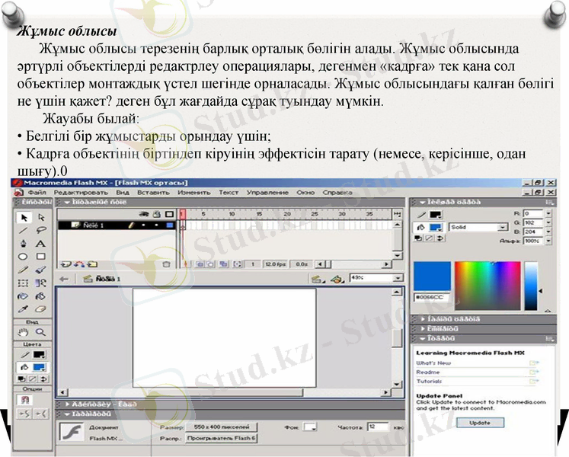Open the Edit Symbols dropdown
The image size is (569, 457).
click(337, 279)
